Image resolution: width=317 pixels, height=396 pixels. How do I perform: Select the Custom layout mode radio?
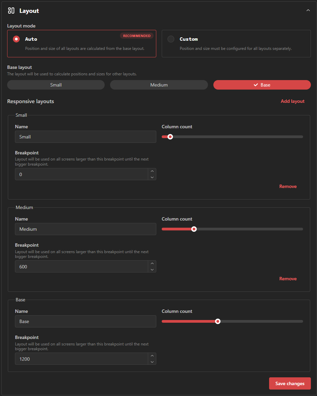click(171, 39)
